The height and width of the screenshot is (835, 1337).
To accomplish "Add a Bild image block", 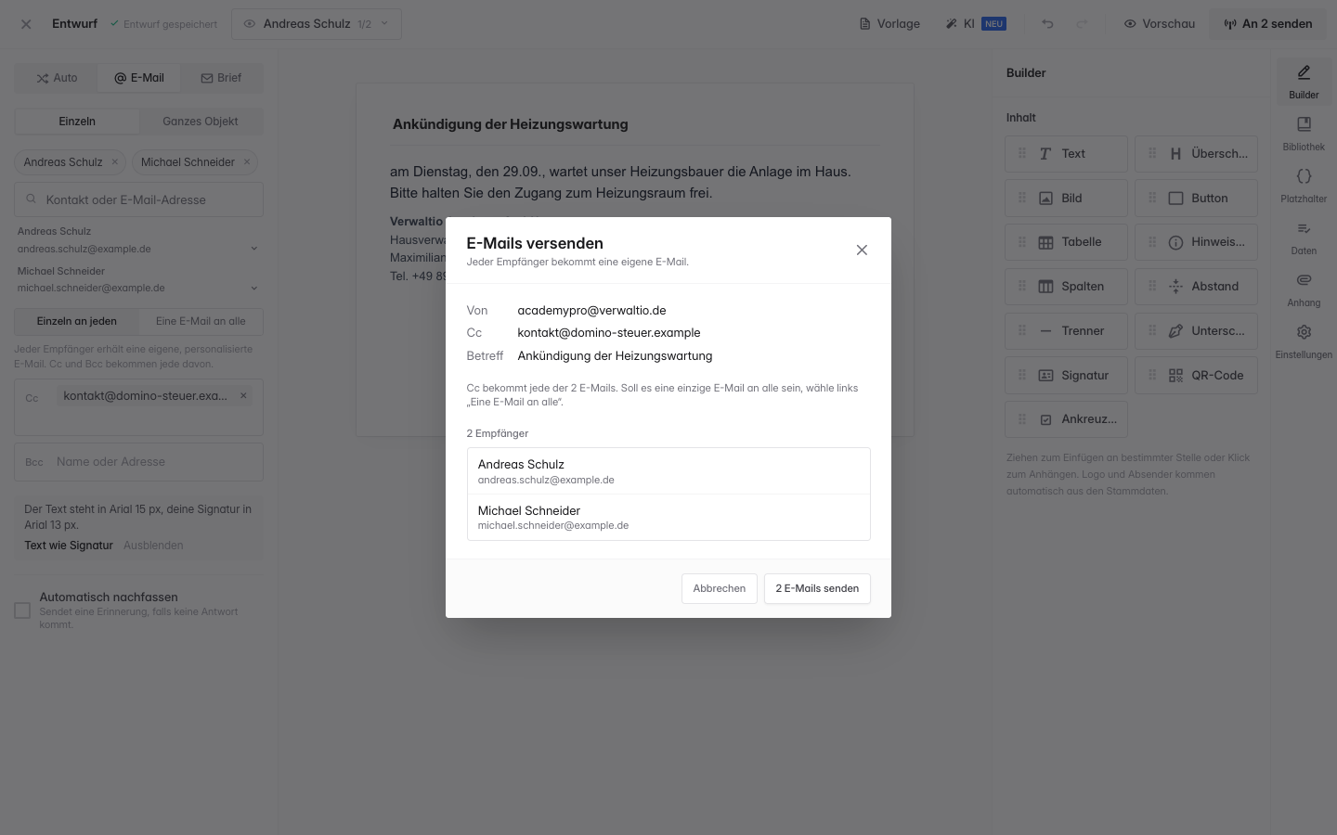I will click(1066, 199).
